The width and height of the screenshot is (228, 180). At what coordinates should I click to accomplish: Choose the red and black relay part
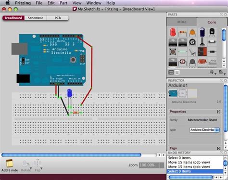pos(202,51)
